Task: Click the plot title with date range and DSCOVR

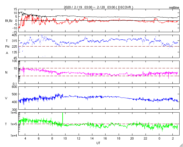Action: [98, 7]
